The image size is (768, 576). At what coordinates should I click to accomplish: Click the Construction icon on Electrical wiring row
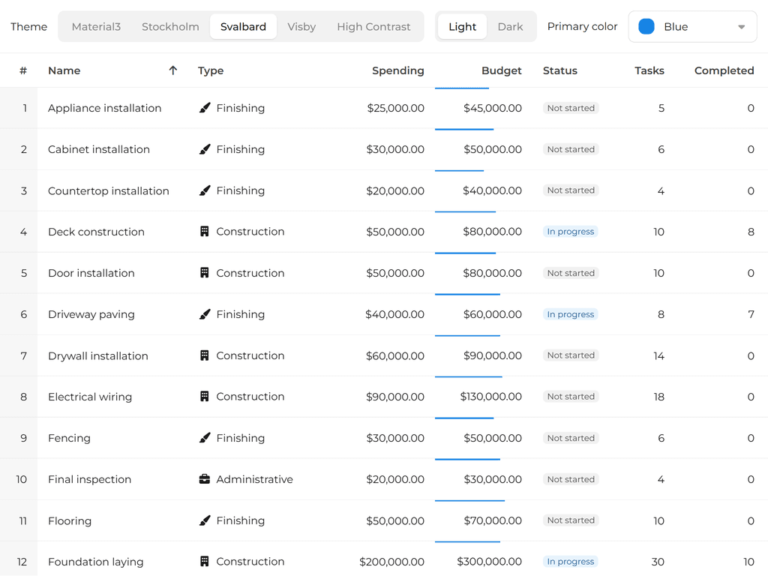point(204,396)
